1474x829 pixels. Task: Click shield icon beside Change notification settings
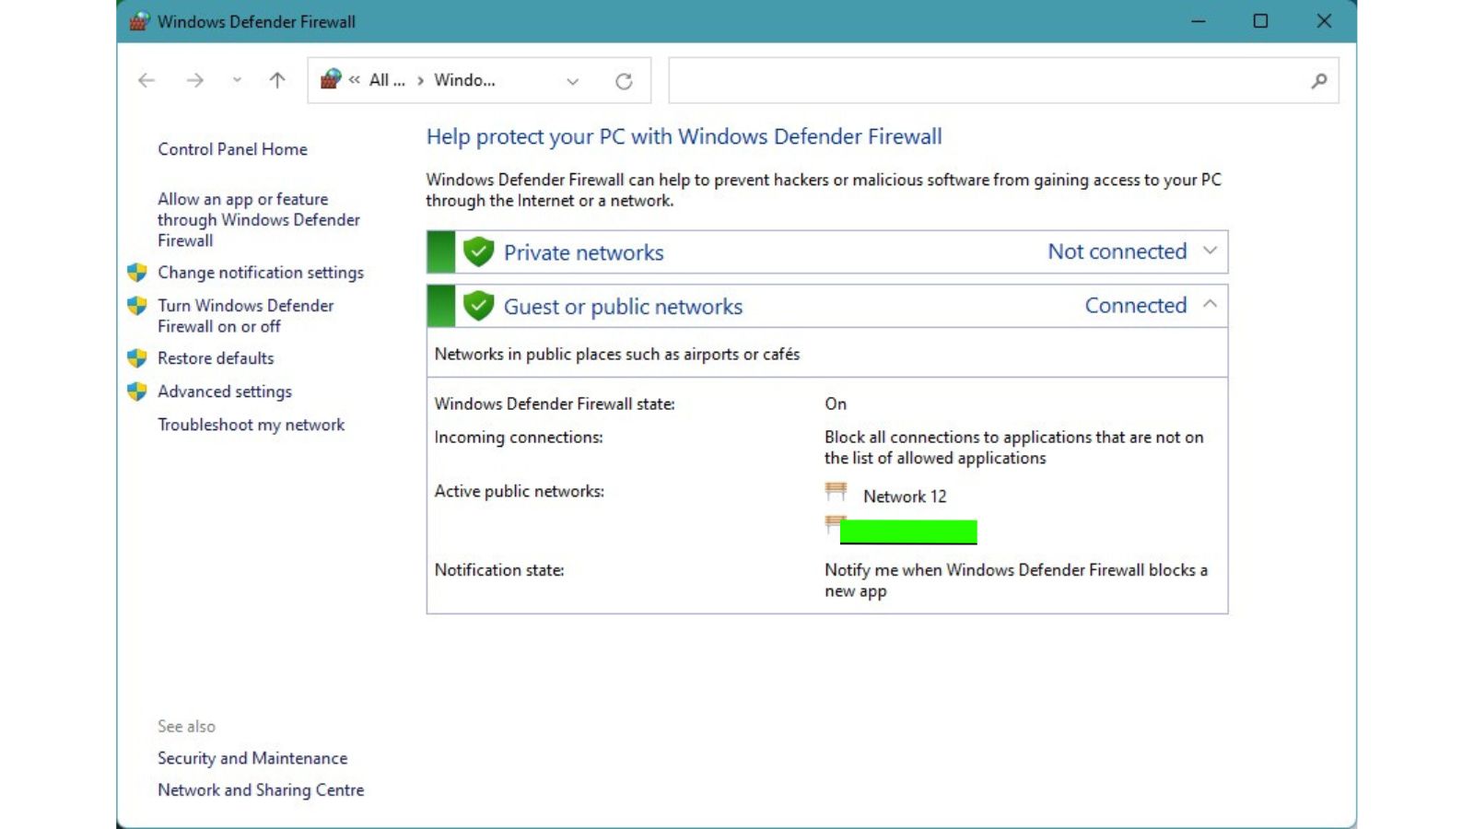coord(137,273)
